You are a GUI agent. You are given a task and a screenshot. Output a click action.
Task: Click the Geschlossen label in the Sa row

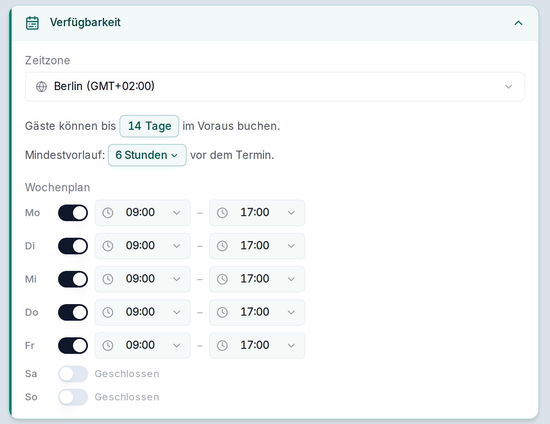click(x=127, y=374)
